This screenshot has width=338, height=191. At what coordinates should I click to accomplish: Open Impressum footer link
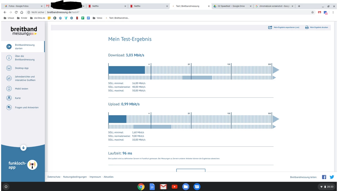click(95, 177)
